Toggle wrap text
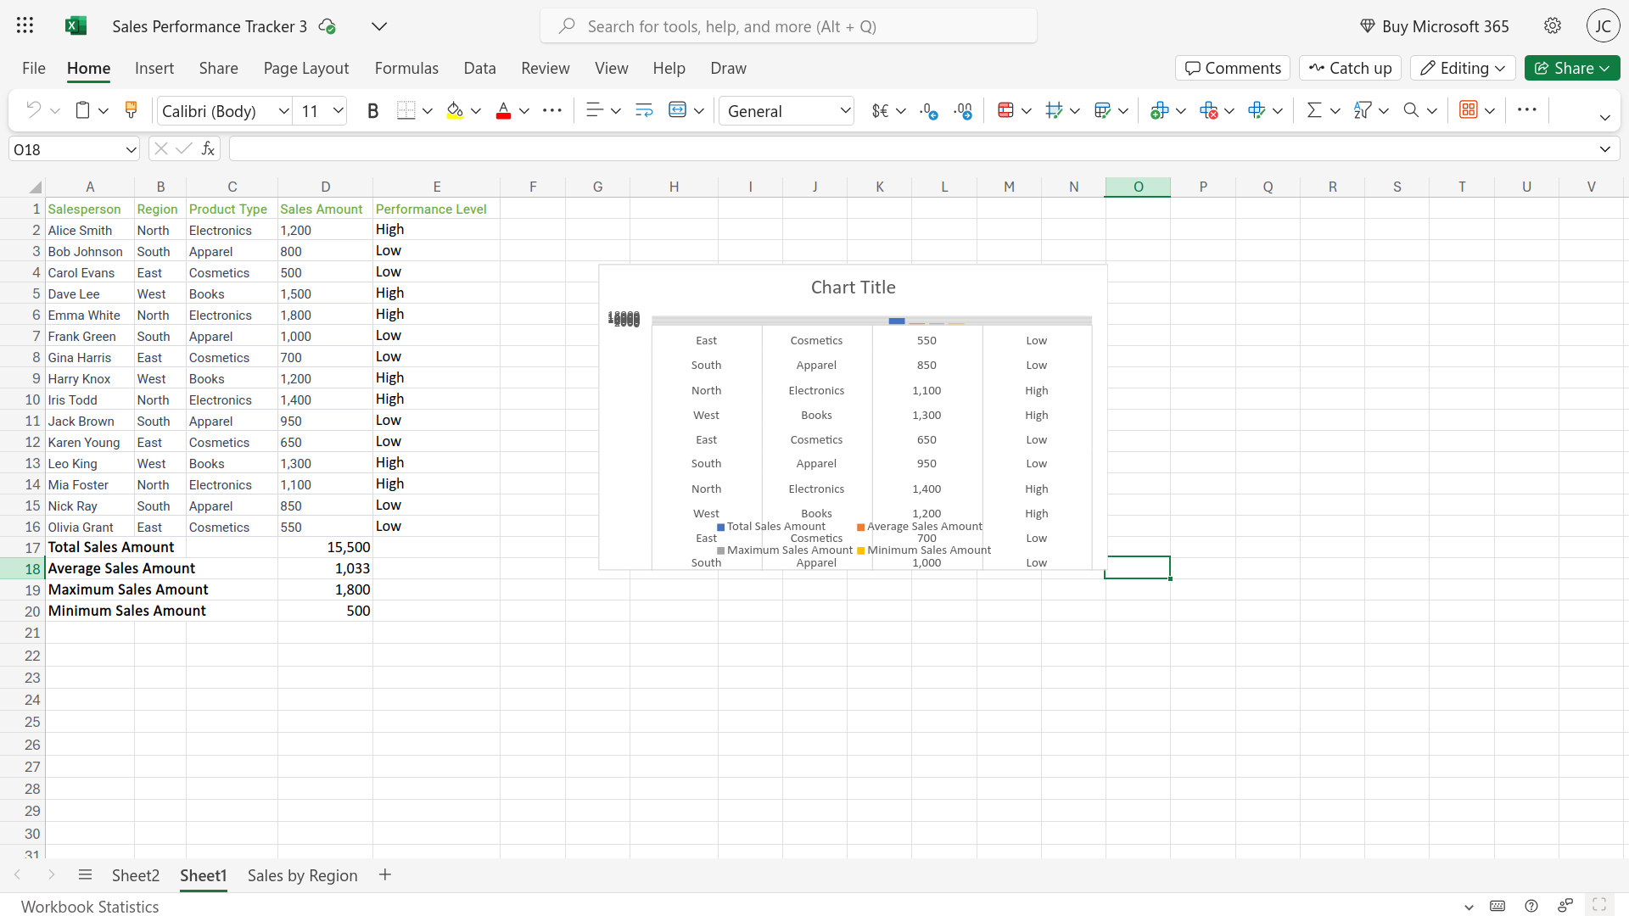Image resolution: width=1629 pixels, height=916 pixels. coord(644,110)
